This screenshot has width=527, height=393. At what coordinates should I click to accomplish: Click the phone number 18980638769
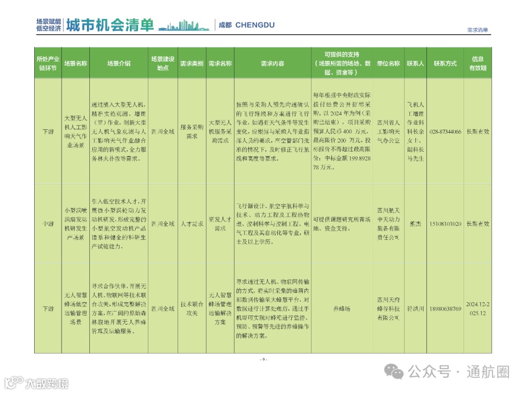coord(445,308)
